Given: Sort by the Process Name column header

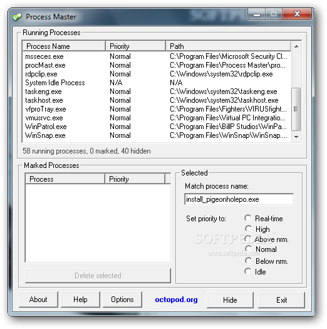Looking at the screenshot, I should click(64, 46).
